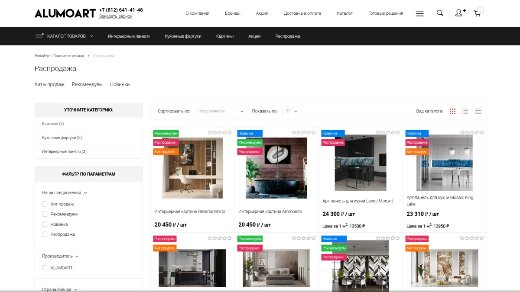This screenshot has height=292, width=520.
Task: Open the "Картины (2)" category link
Action: pyautogui.click(x=53, y=124)
